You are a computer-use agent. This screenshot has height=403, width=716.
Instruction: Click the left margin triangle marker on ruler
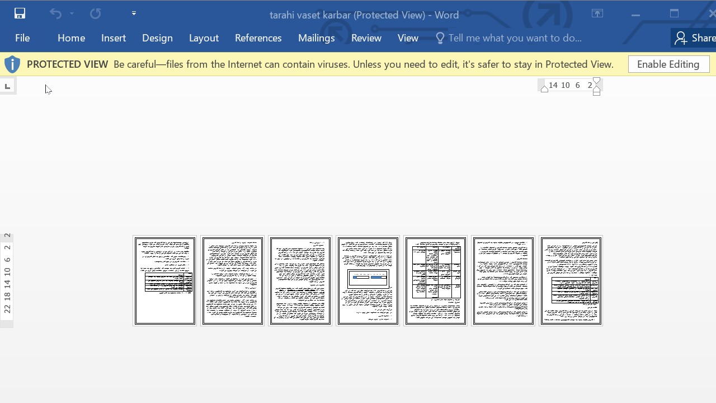click(x=544, y=89)
